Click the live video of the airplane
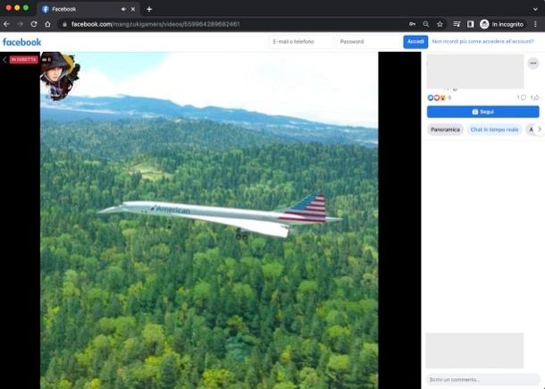 coord(209,220)
